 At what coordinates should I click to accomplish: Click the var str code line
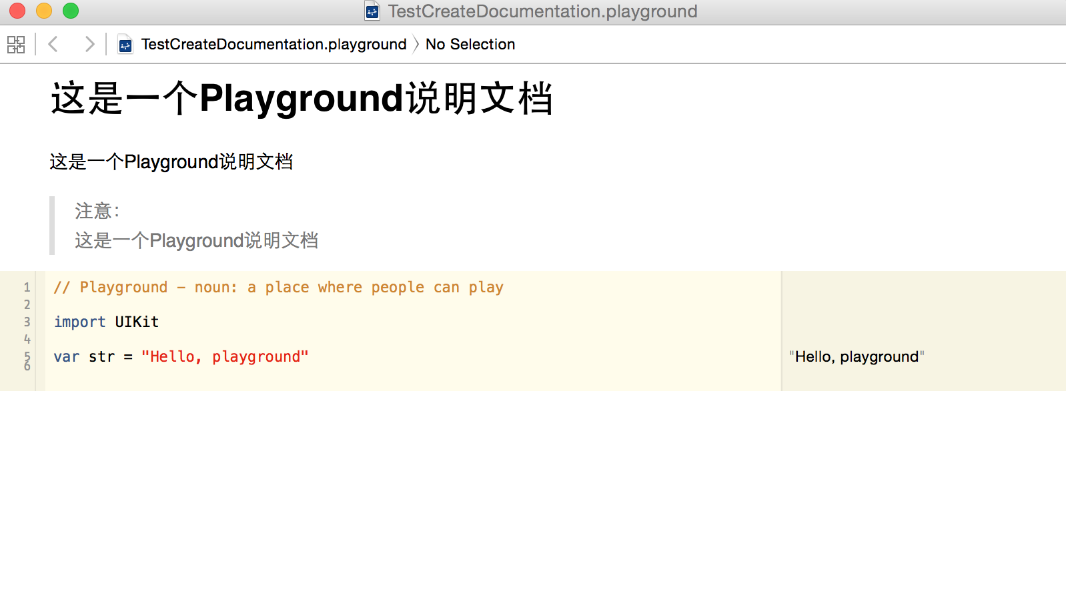[181, 356]
